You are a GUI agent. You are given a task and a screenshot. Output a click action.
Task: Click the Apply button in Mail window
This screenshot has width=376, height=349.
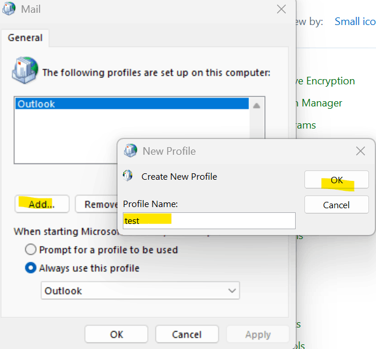tap(258, 334)
